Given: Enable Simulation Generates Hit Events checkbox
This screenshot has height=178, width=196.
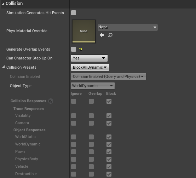Looking at the screenshot, I should (x=74, y=13).
